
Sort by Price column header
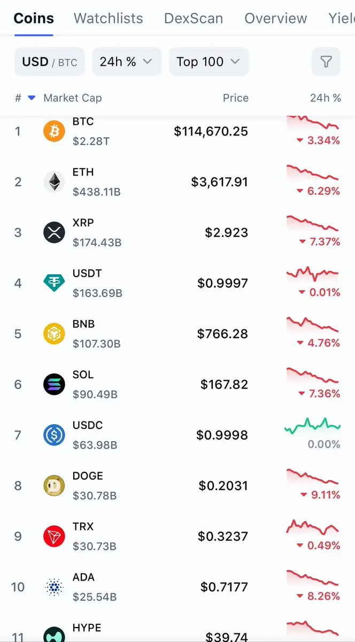pos(236,98)
